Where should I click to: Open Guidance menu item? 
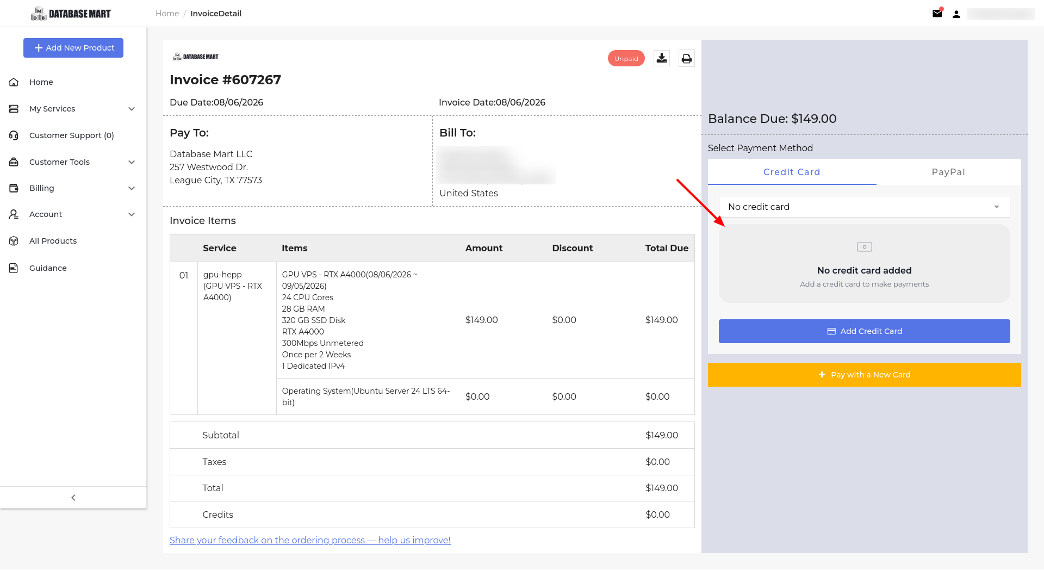tap(48, 268)
